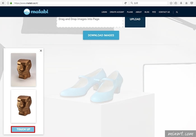Select the original statue photo thumbnail
Viewport: 196px width, 137px height.
[x=24, y=70]
